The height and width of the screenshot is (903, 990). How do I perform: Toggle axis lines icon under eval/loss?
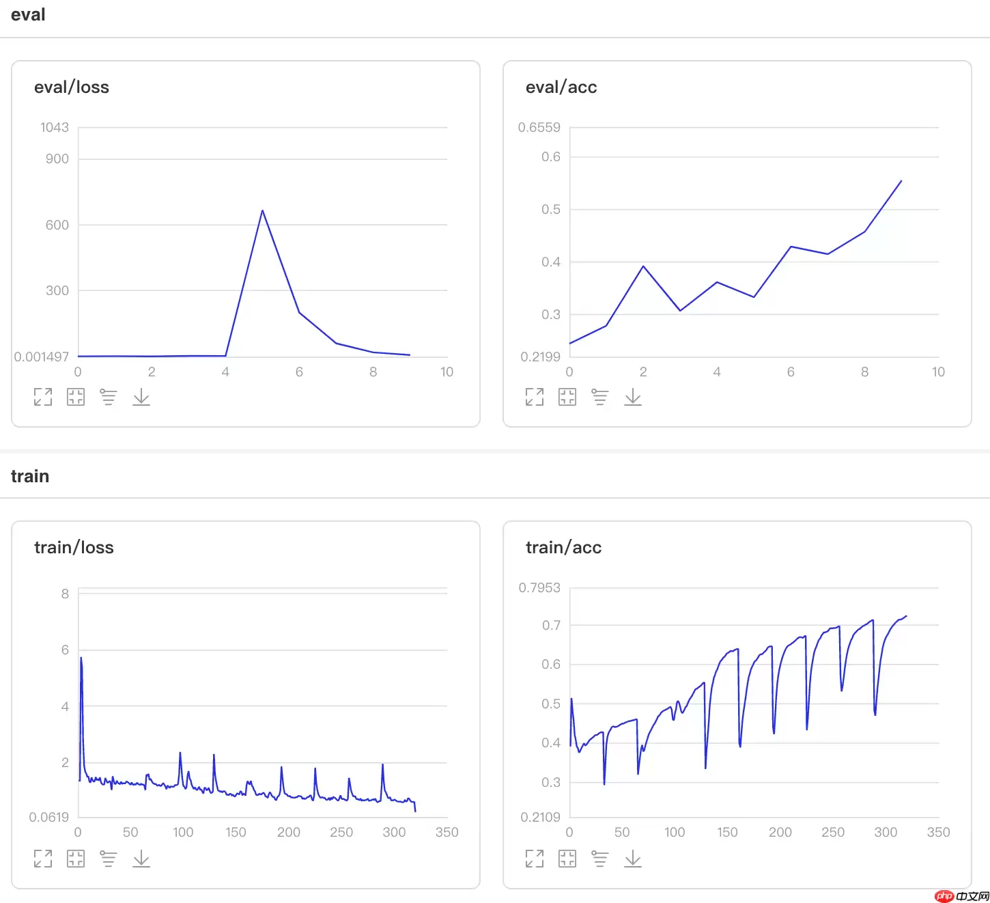point(109,397)
